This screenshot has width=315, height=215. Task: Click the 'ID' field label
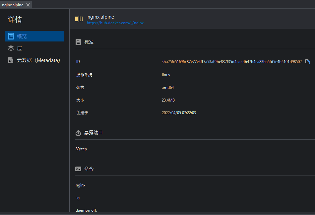(78, 62)
